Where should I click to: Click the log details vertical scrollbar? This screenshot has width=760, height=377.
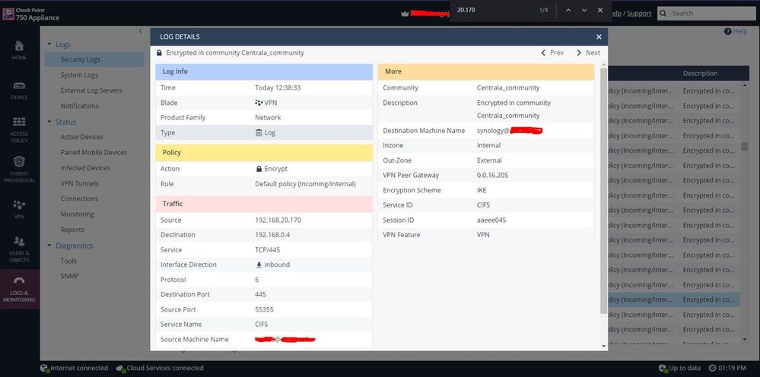pos(604,190)
